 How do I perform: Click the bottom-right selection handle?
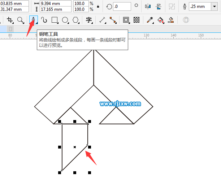point(90,173)
